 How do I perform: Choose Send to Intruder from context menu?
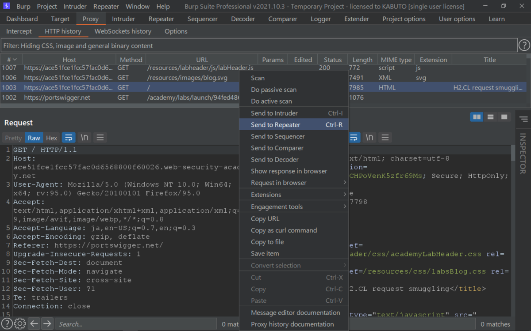click(293, 113)
